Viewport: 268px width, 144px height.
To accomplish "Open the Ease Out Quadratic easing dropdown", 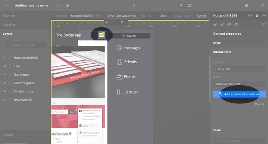I will [x=122, y=16].
